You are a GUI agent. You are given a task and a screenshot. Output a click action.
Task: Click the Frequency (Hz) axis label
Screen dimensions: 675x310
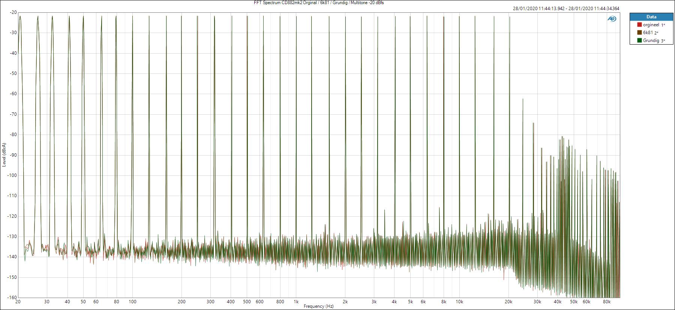(x=318, y=306)
